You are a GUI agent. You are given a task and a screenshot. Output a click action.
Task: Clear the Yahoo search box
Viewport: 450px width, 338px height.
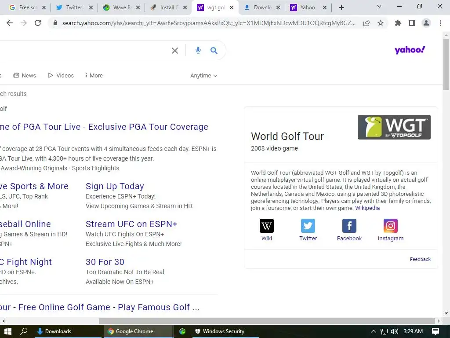(x=175, y=51)
